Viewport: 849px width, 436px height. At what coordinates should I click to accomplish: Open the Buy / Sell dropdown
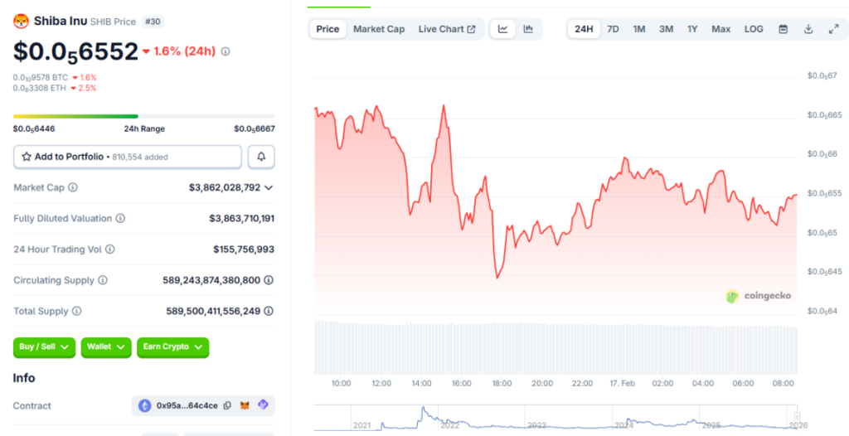pyautogui.click(x=44, y=347)
